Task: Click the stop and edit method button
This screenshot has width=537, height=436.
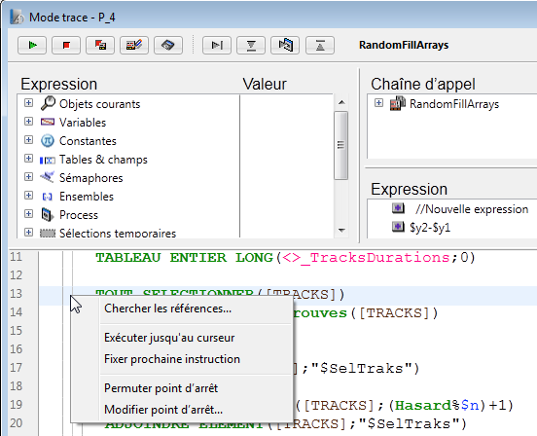Action: point(100,45)
